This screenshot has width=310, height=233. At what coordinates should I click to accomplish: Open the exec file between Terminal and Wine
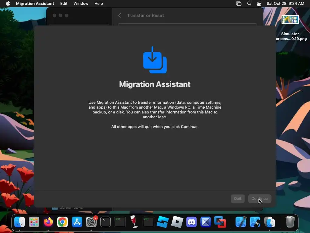(x=120, y=222)
